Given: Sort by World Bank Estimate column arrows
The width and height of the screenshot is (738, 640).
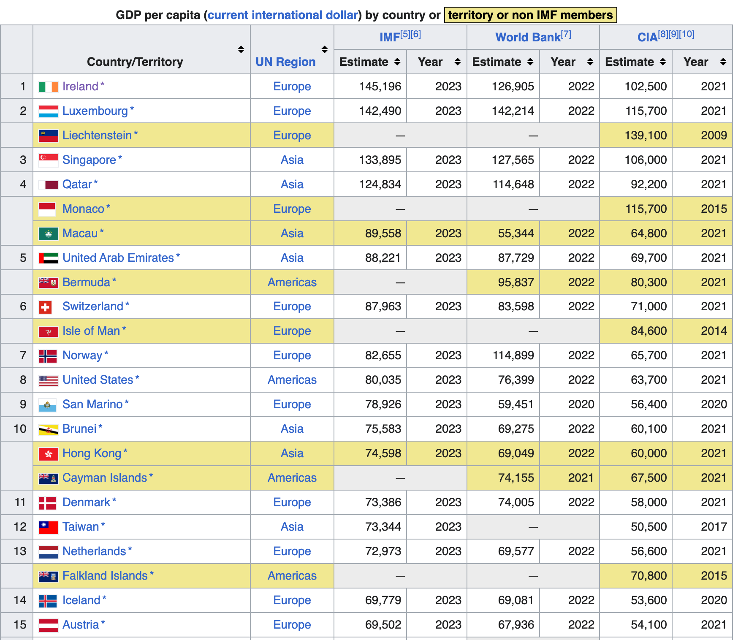Looking at the screenshot, I should tap(530, 62).
